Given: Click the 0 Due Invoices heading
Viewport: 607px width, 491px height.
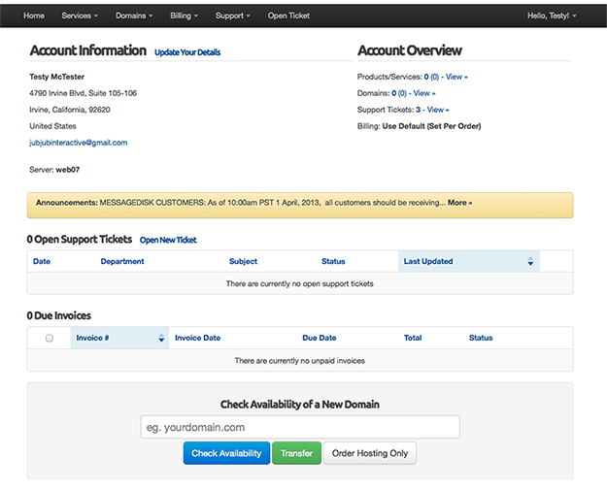Looking at the screenshot, I should (x=59, y=315).
